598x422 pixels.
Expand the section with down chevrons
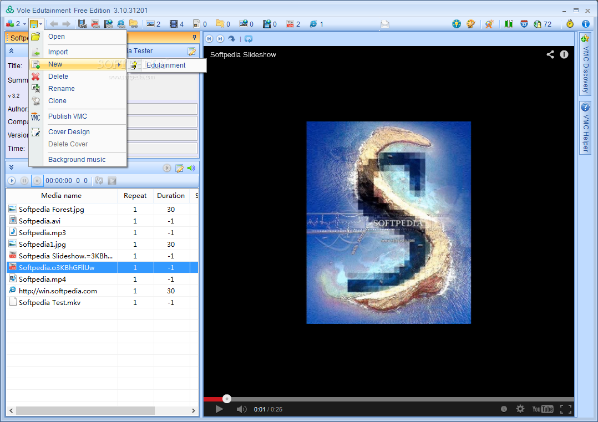[12, 167]
